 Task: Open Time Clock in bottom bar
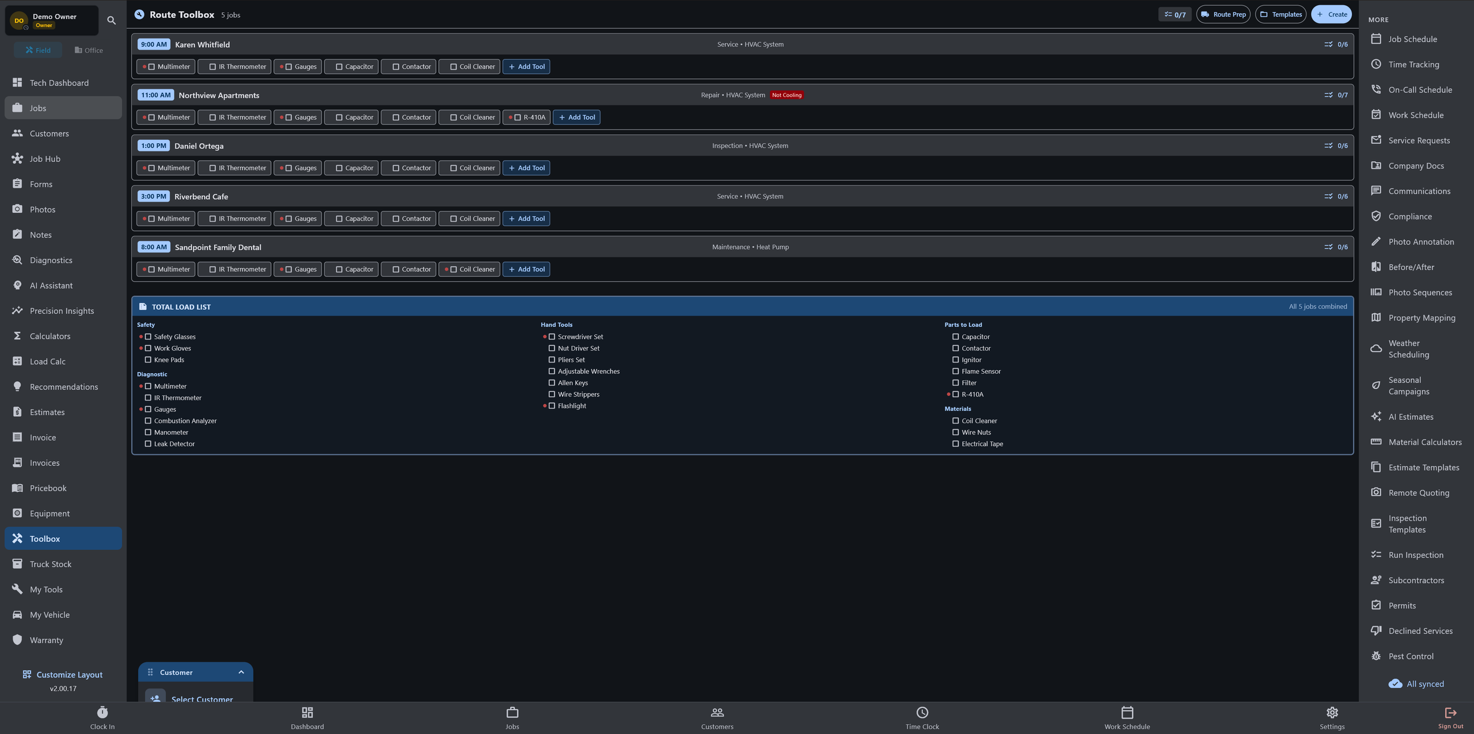pos(922,718)
